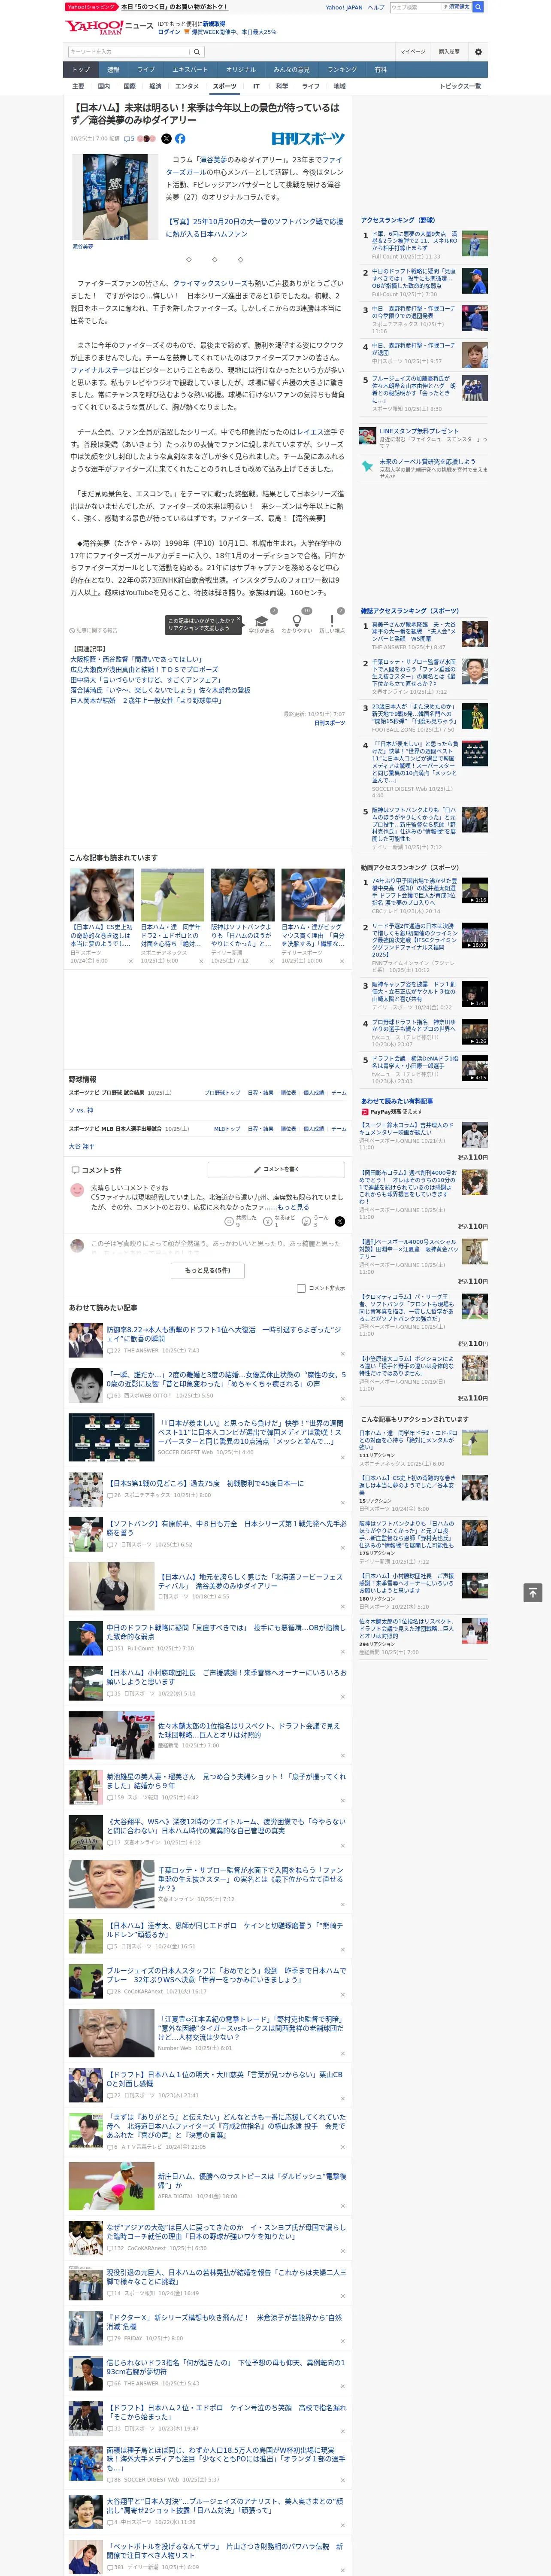This screenshot has width=551, height=2576.
Task: Click the back-to-top arrow button
Action: click(533, 1592)
